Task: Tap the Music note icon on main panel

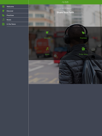Action: (47, 49)
